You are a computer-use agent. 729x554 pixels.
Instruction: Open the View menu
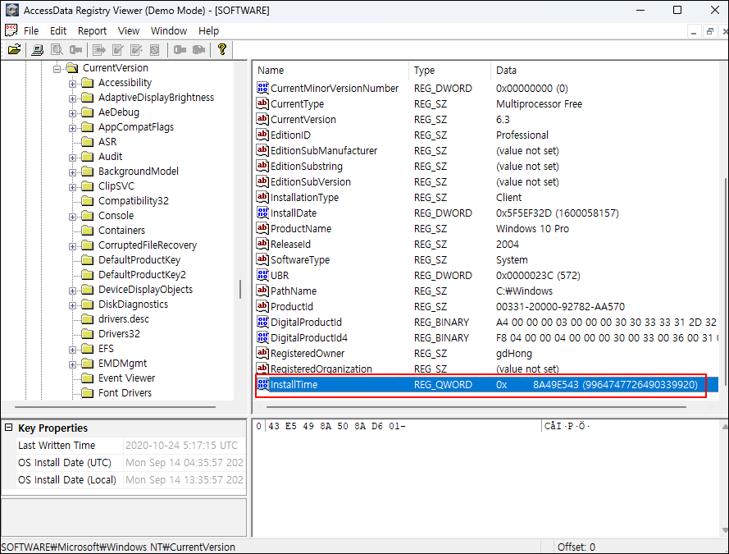pos(128,30)
